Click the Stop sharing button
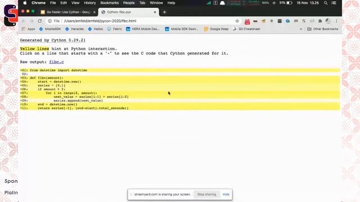360x202 pixels. point(206,194)
